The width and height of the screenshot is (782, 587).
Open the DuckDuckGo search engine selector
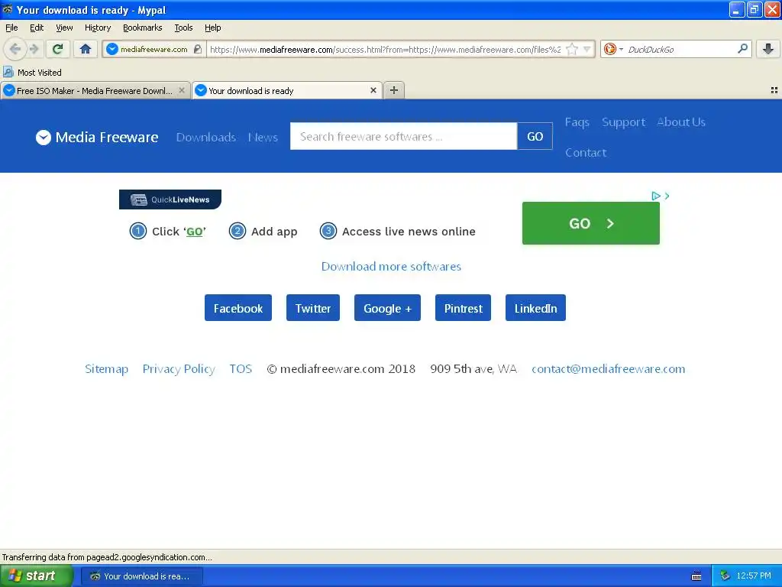(613, 49)
